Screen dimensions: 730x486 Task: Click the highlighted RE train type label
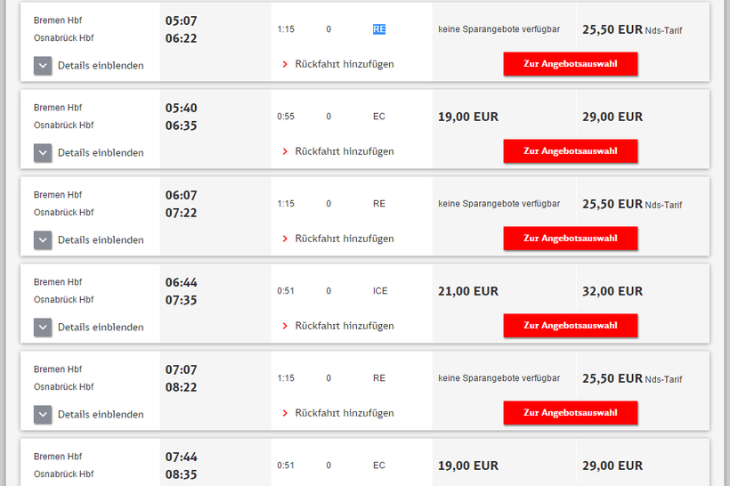[379, 29]
